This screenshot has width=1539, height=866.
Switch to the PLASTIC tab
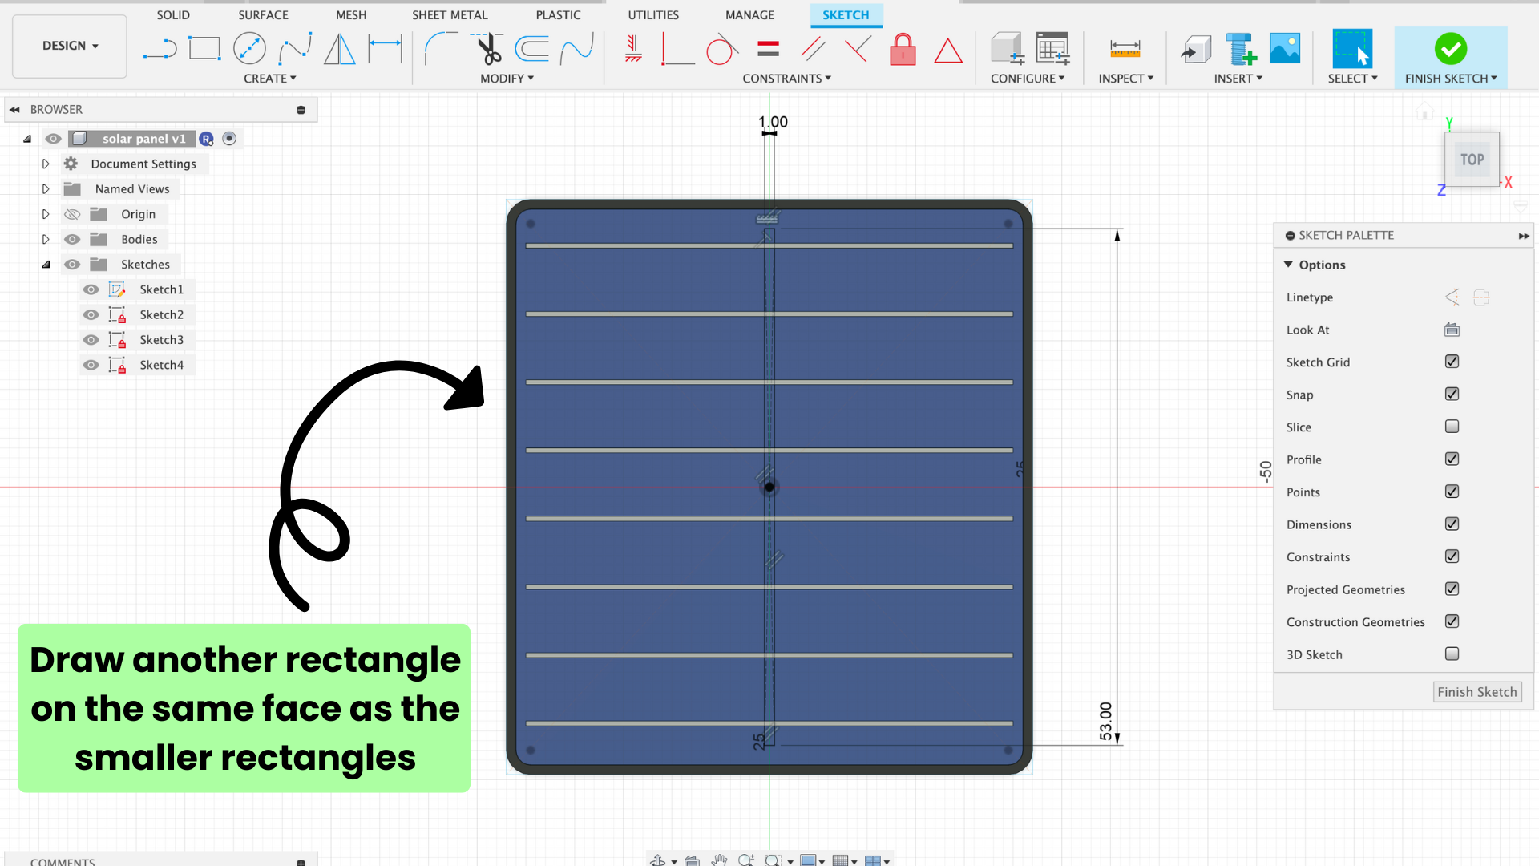click(x=558, y=14)
